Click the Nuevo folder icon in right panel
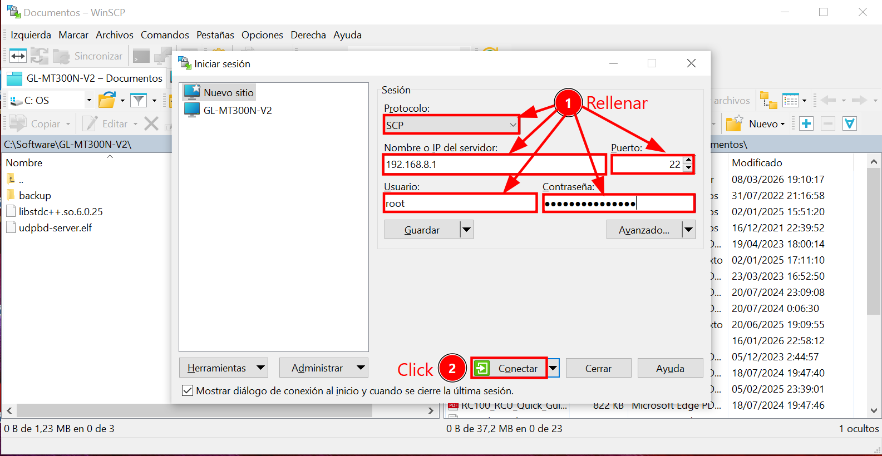This screenshot has width=882, height=456. point(735,123)
